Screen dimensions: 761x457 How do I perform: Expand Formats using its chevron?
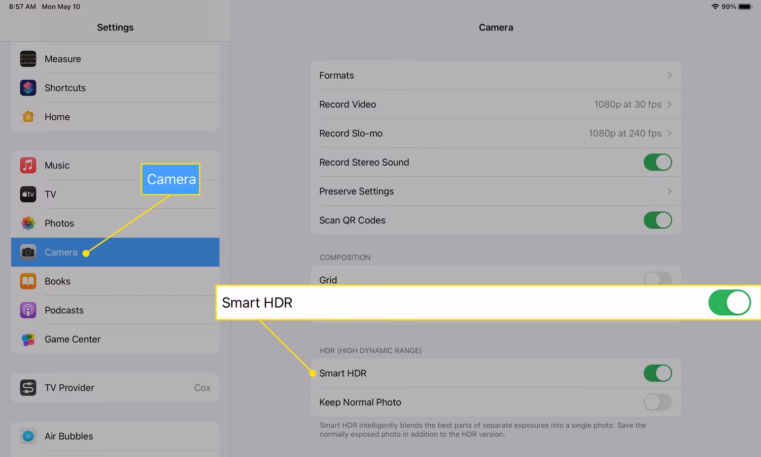(x=669, y=75)
